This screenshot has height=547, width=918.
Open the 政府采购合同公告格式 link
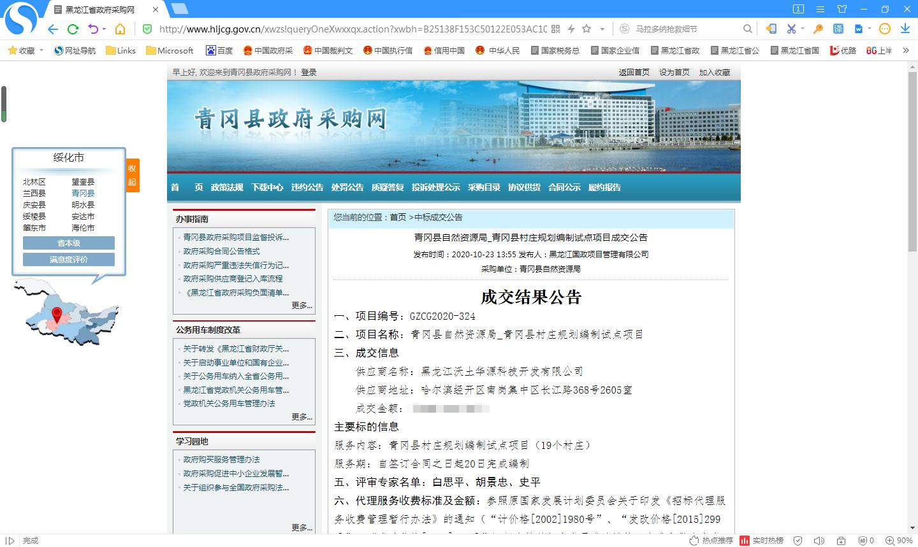(221, 251)
